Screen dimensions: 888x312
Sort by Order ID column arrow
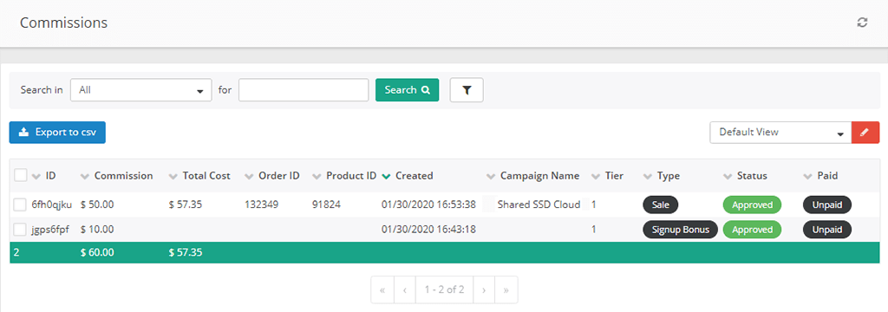(x=249, y=177)
